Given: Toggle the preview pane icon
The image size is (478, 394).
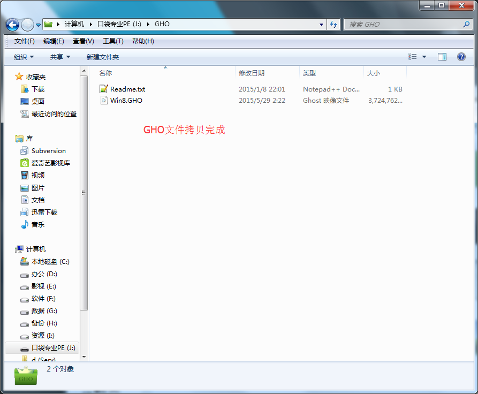Looking at the screenshot, I should pyautogui.click(x=442, y=57).
